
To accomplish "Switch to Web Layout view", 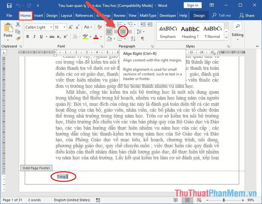I will point(199,200).
